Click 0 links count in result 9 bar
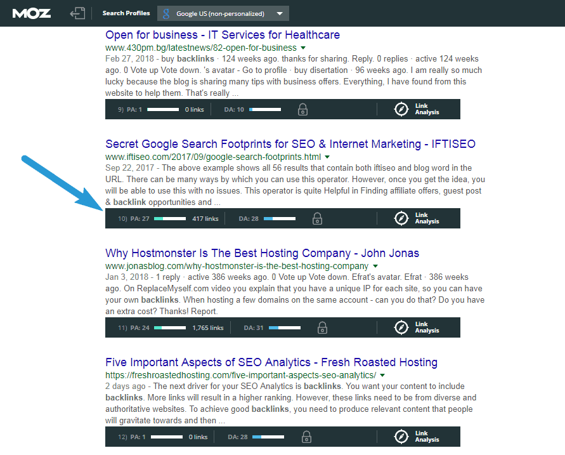Viewport: 565px width, 455px height. (195, 109)
